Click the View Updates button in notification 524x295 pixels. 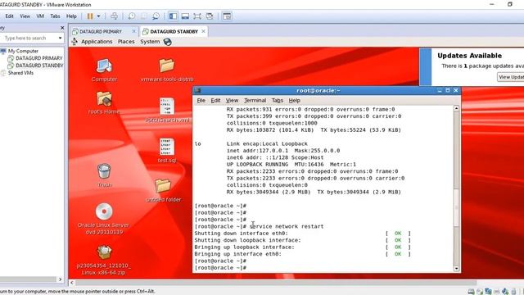click(511, 77)
